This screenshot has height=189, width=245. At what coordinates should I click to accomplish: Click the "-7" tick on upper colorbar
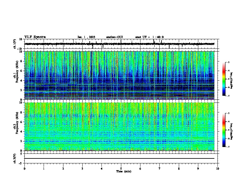[x=228, y=96]
